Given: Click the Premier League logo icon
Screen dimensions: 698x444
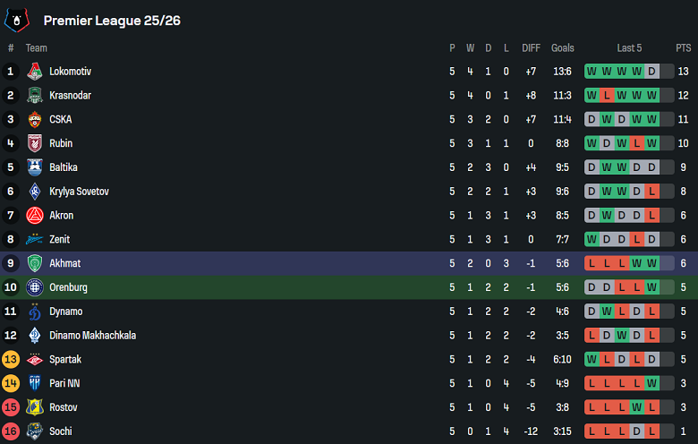Looking at the screenshot, I should coord(18,20).
